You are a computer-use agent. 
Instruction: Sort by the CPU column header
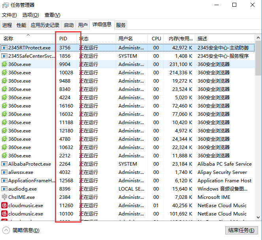(x=156, y=39)
